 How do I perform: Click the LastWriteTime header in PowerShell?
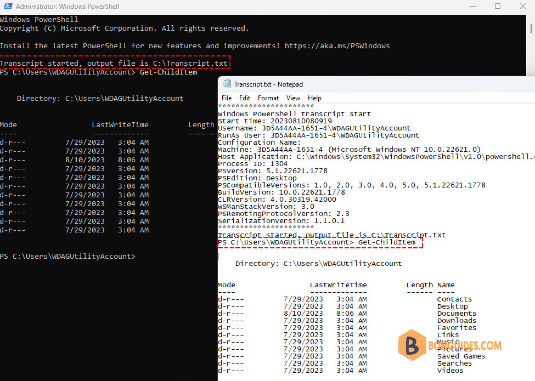120,125
